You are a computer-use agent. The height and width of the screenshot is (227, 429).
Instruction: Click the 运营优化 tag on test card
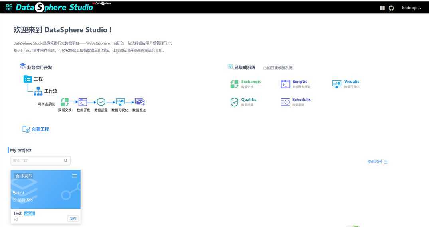pos(25,200)
